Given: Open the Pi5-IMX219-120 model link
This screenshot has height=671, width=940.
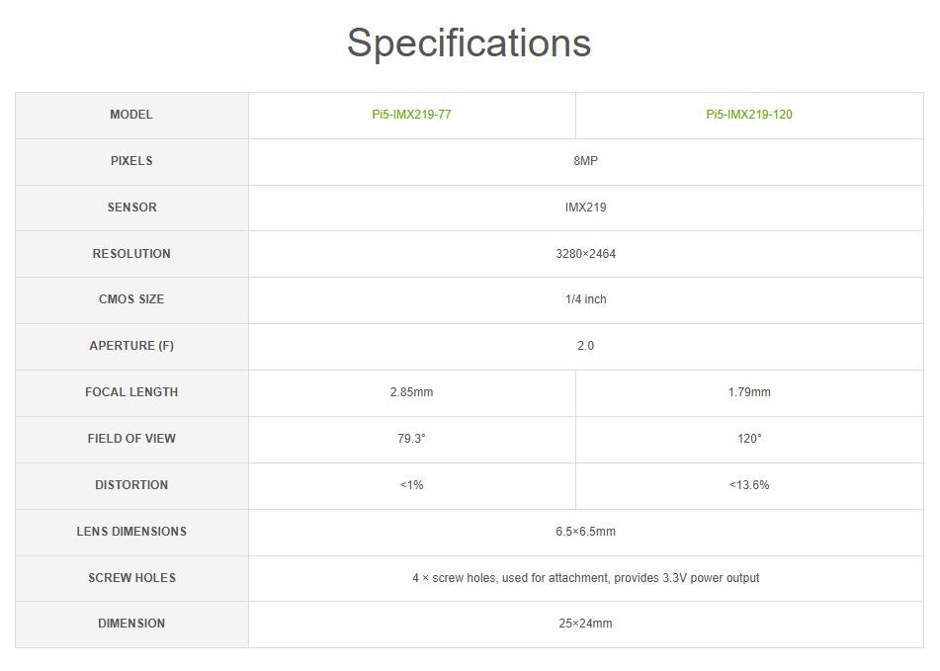Looking at the screenshot, I should point(748,115).
